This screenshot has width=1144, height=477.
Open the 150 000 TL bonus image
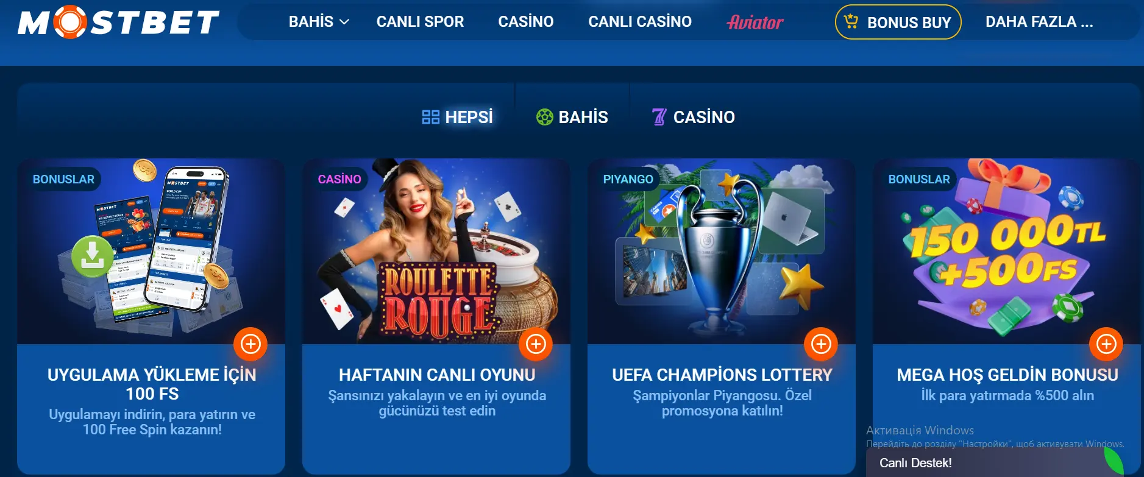click(x=1007, y=252)
